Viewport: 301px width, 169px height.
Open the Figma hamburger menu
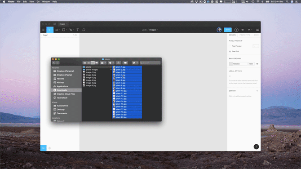tap(44, 30)
